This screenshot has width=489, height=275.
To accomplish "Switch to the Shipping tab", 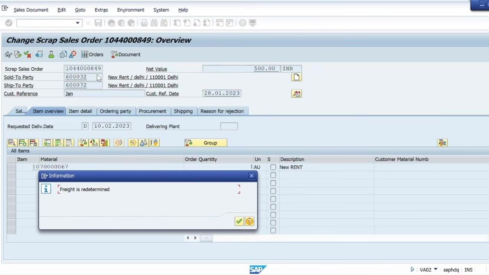I will (x=183, y=111).
